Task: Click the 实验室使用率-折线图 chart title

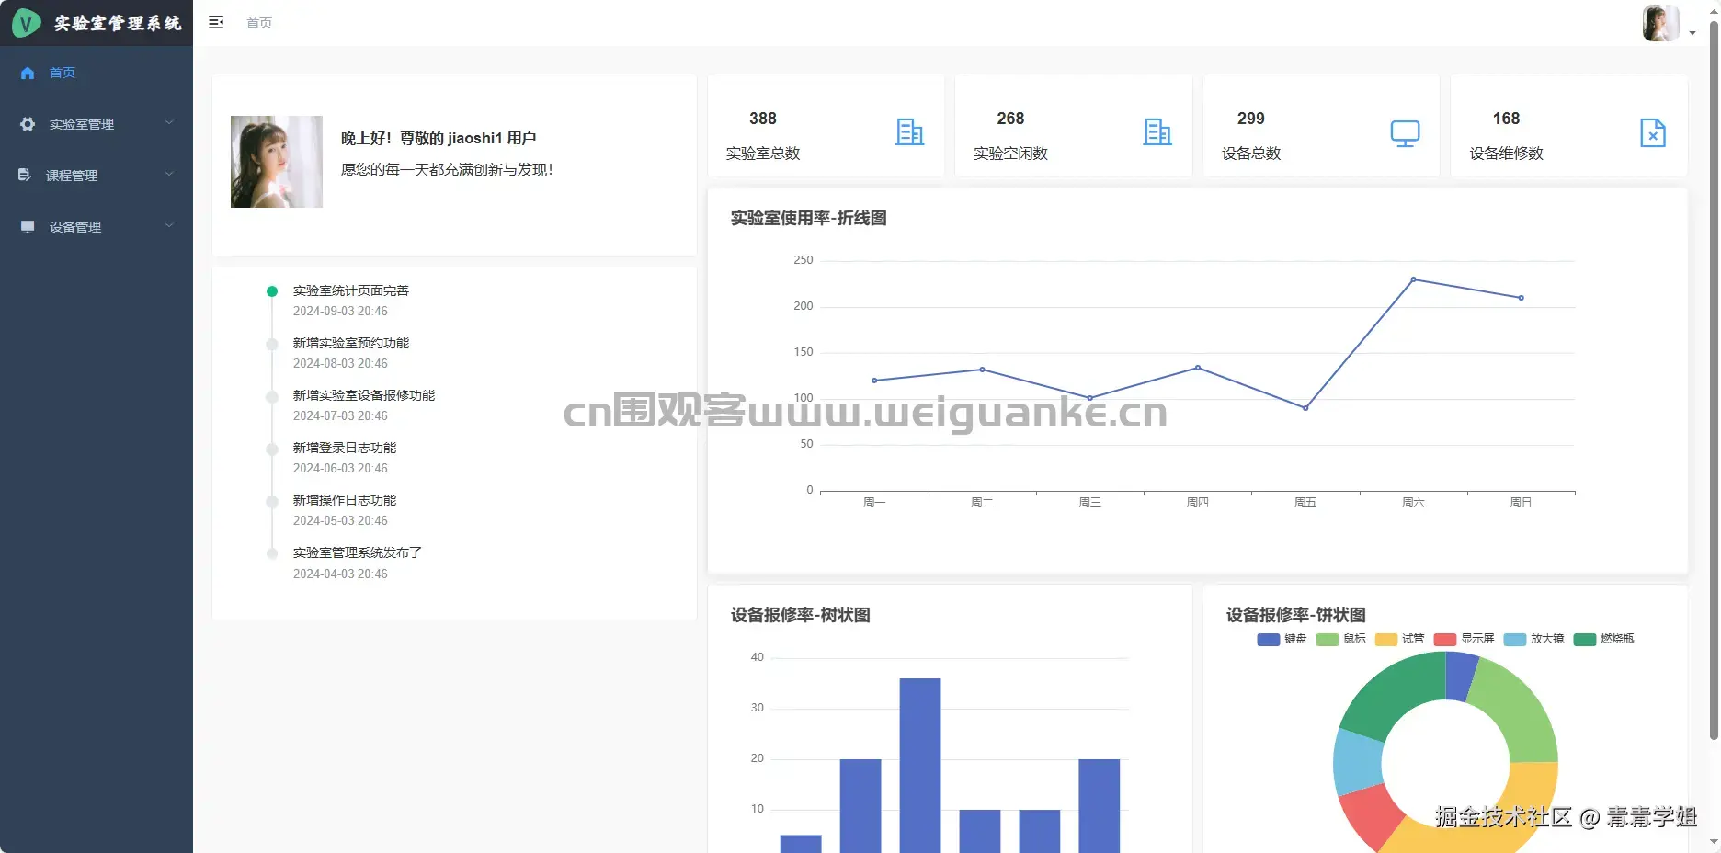Action: click(809, 218)
